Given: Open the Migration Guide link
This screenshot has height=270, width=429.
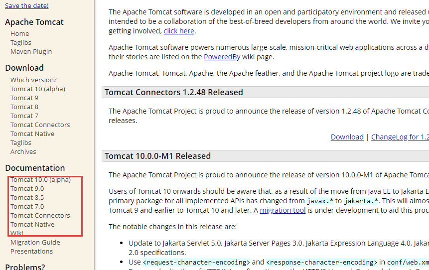Looking at the screenshot, I should (x=35, y=243).
